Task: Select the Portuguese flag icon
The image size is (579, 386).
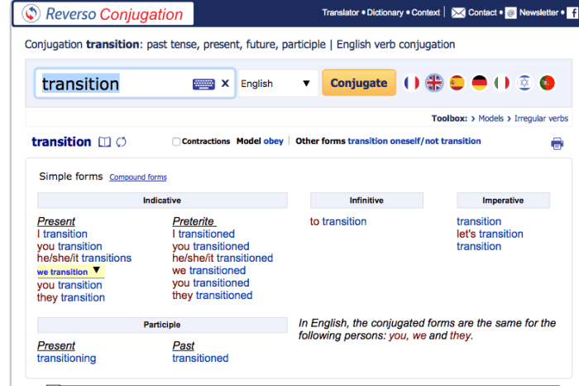Action: pos(546,83)
